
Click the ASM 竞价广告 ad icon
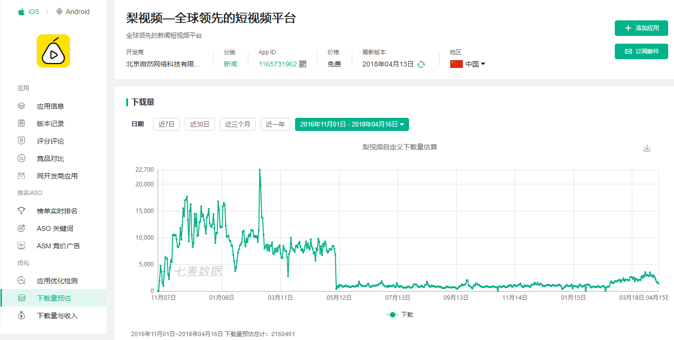click(21, 245)
